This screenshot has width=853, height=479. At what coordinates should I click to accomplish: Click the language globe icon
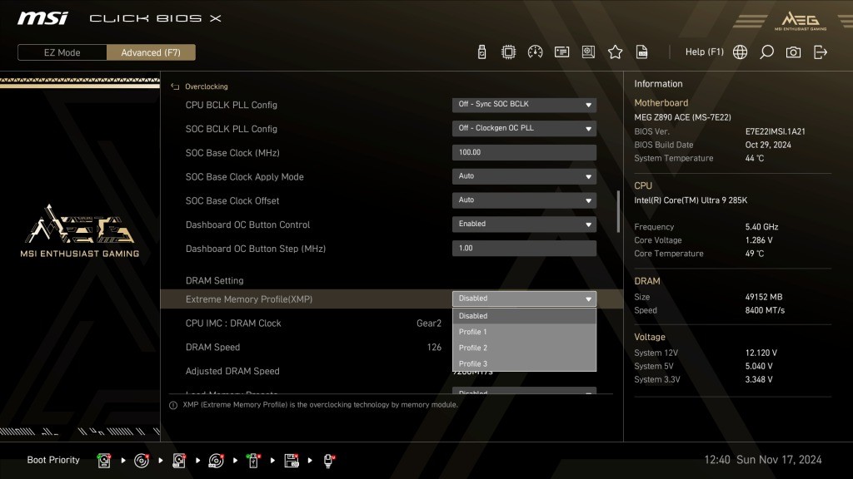click(740, 52)
